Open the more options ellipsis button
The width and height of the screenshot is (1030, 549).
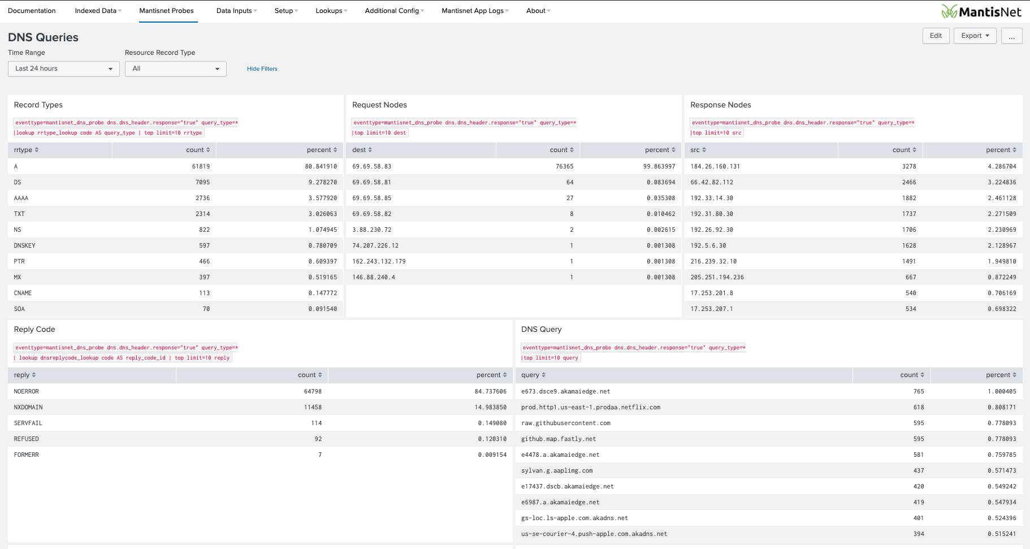pyautogui.click(x=1011, y=36)
